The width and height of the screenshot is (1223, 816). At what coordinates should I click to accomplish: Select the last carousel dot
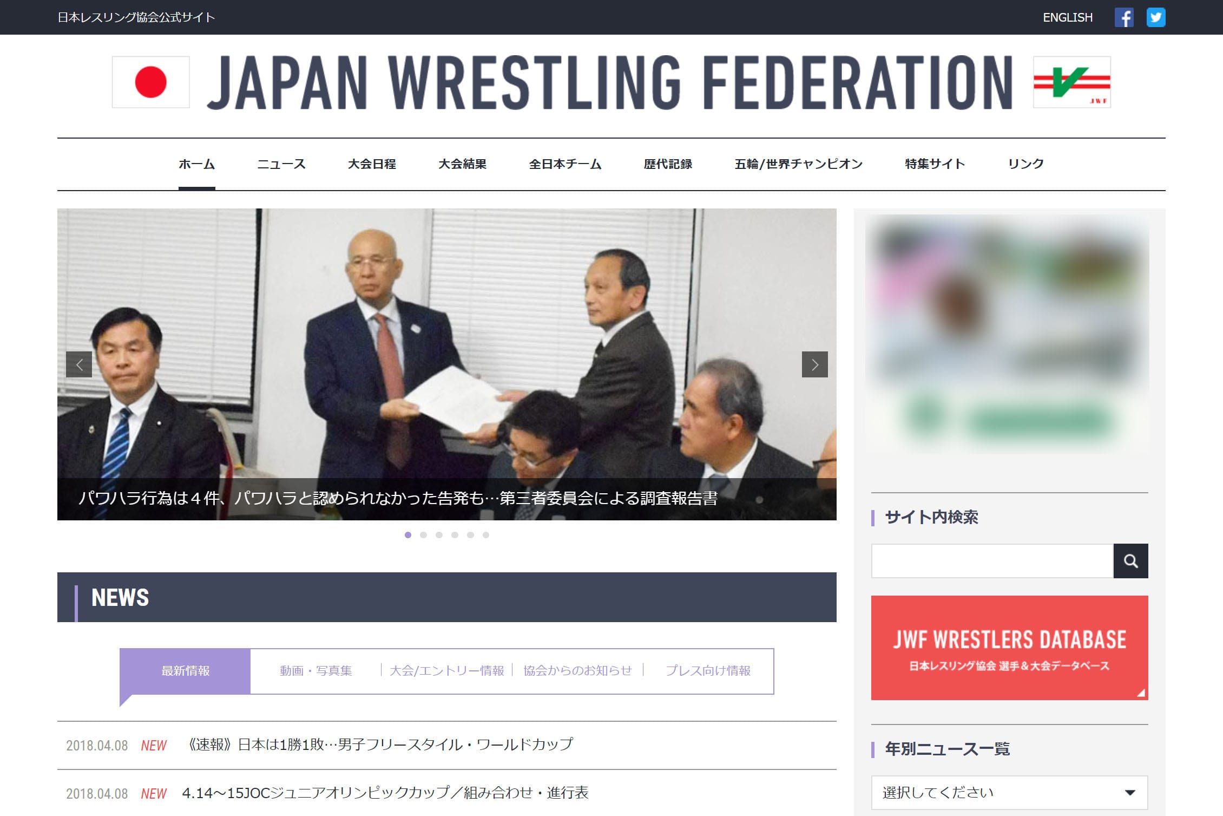coord(486,535)
